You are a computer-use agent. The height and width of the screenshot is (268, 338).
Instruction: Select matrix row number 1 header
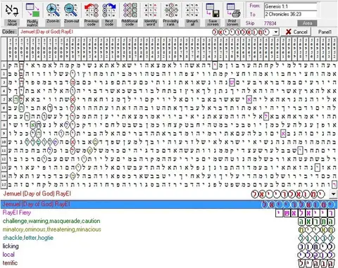4,65
